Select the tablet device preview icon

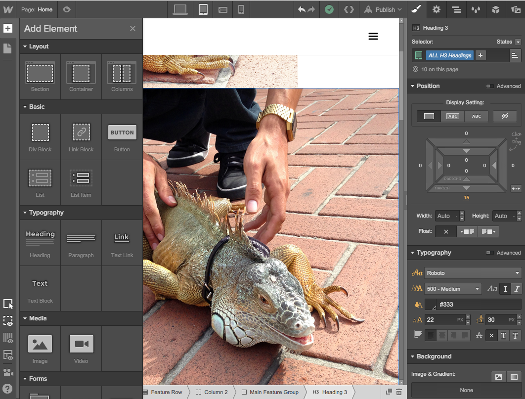tap(203, 9)
